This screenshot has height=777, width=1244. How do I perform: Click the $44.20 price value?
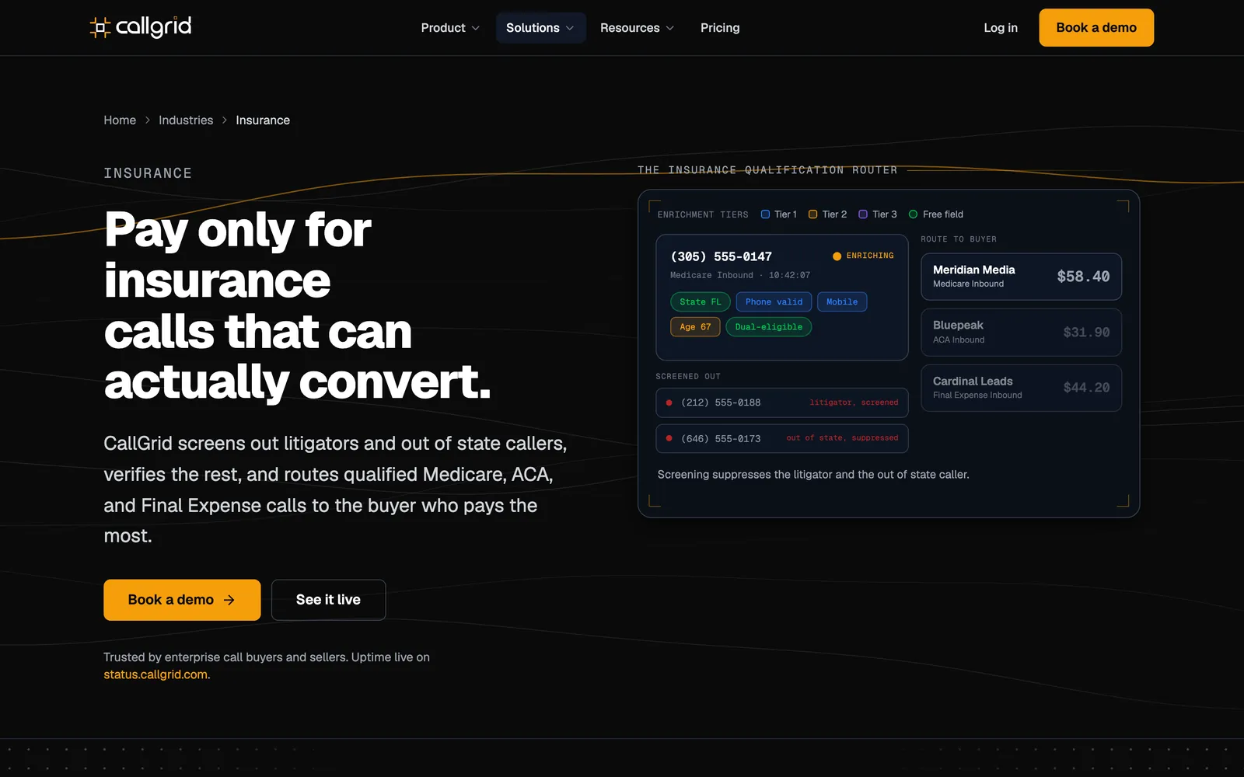point(1086,388)
